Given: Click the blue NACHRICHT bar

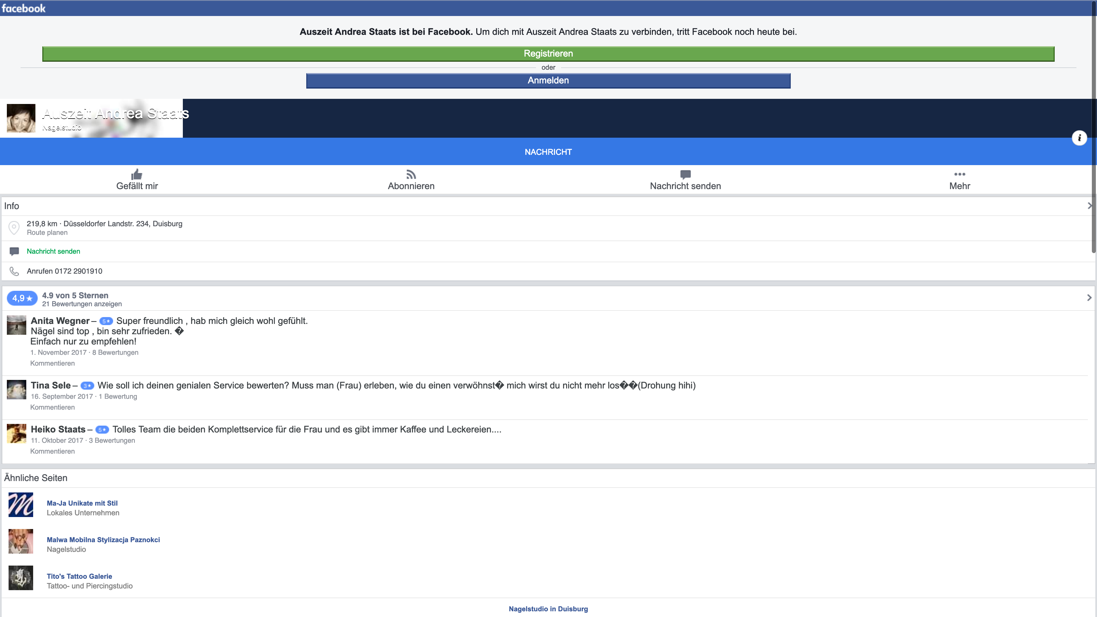Looking at the screenshot, I should [548, 152].
